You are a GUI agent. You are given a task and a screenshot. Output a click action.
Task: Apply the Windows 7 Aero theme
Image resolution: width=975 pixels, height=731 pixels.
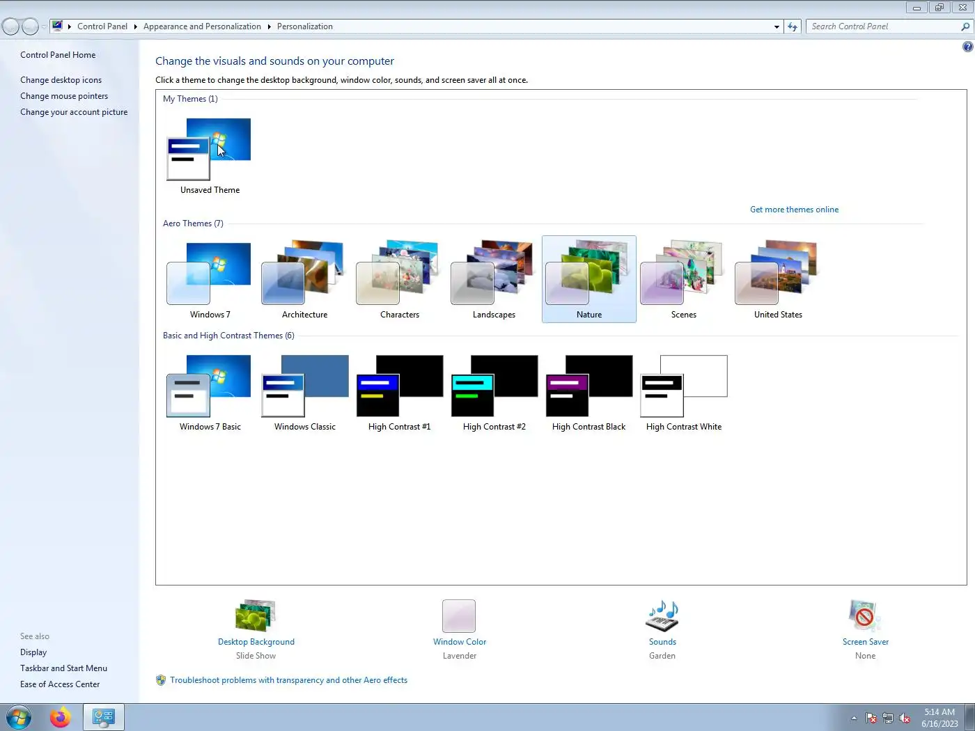pos(210,279)
